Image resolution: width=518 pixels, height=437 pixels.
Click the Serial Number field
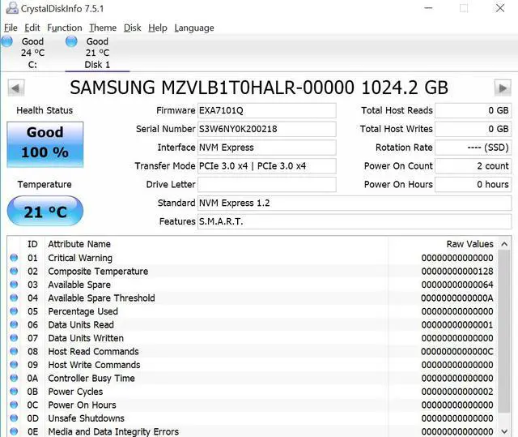266,129
